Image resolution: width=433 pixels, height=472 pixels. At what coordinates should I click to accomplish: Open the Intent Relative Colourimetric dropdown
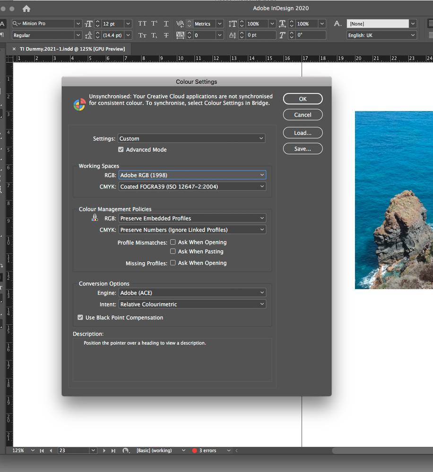click(192, 304)
